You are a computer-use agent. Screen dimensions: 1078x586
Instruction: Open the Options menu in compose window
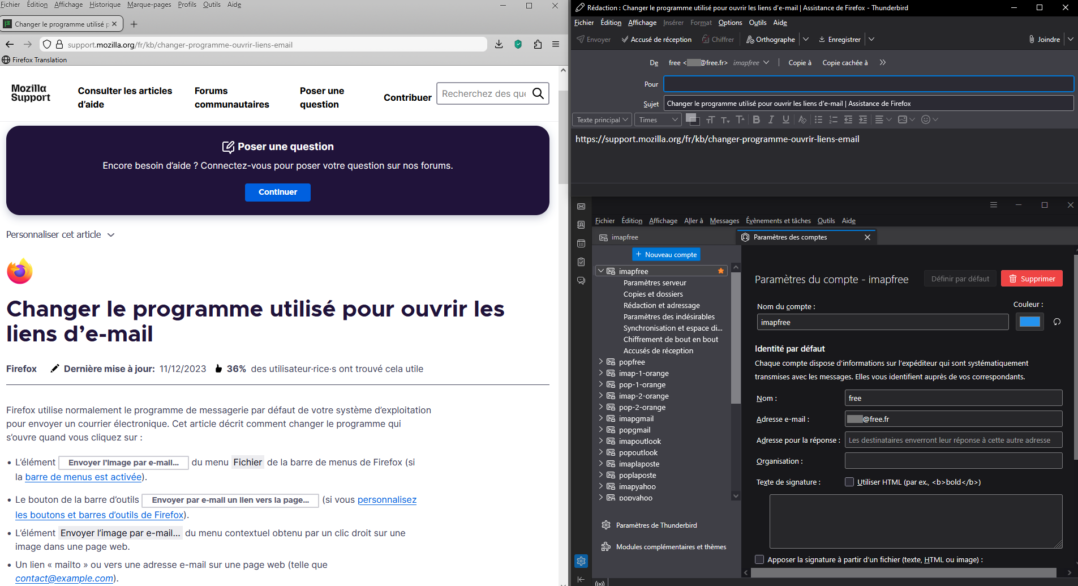(730, 23)
